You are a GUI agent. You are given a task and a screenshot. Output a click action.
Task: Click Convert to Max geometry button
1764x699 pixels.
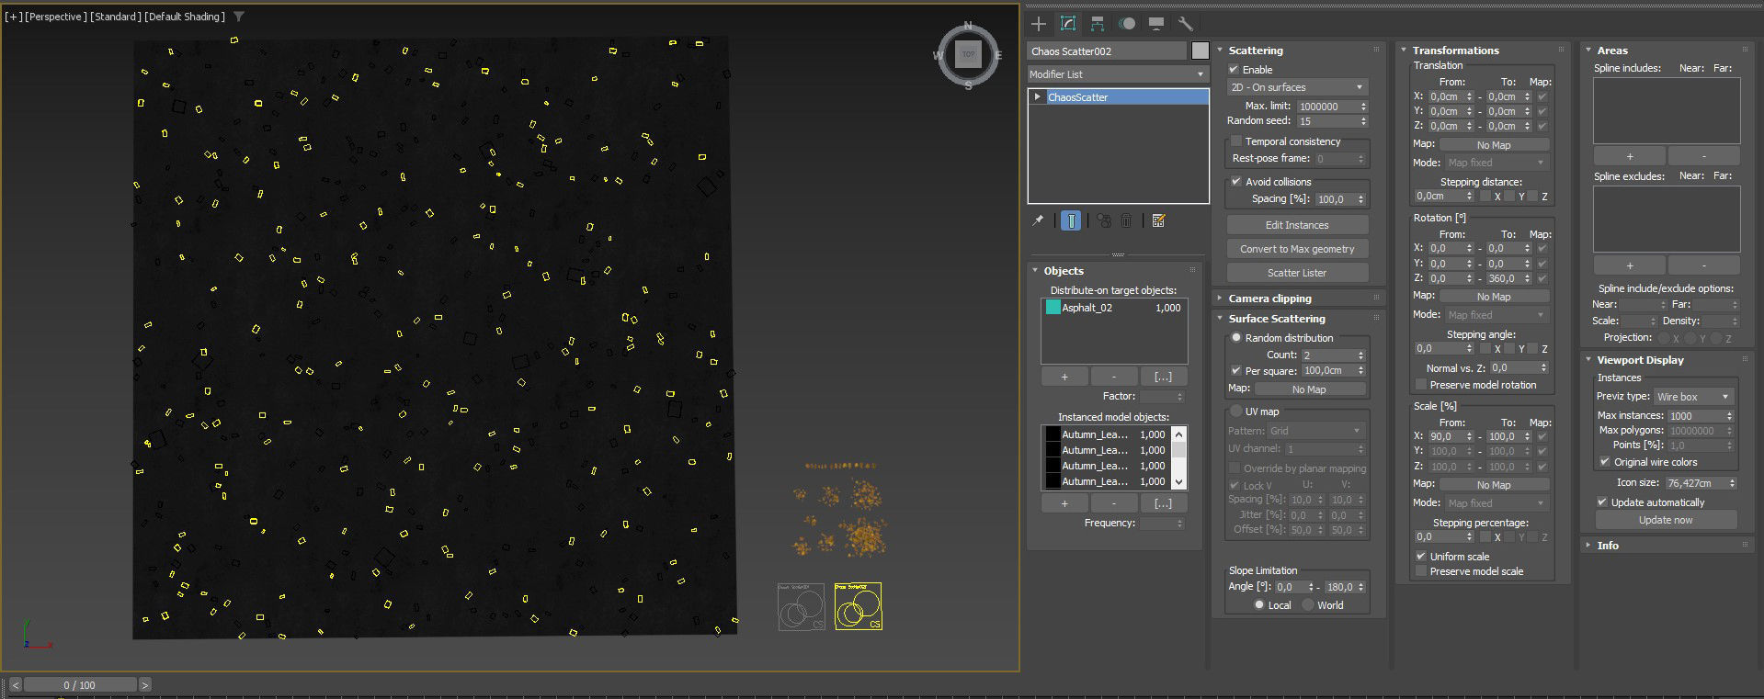click(x=1297, y=249)
